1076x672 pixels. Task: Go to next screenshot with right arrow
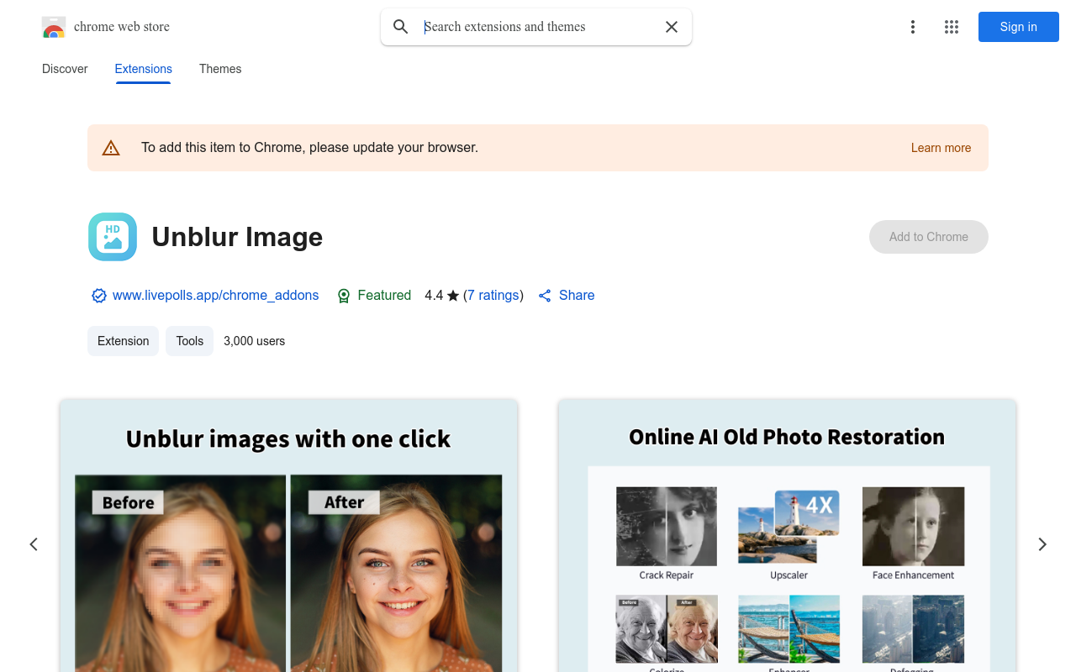[1042, 544]
